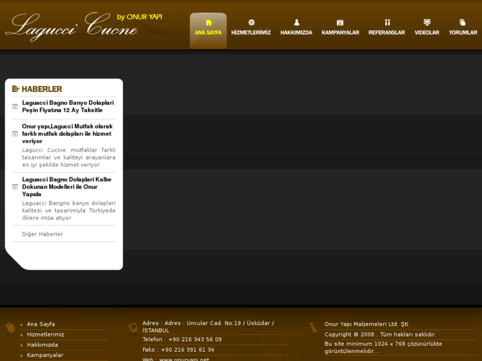The width and height of the screenshot is (482, 361).
Task: Click calendar icon next to Lagucci Mutfak news
Action: click(15, 134)
